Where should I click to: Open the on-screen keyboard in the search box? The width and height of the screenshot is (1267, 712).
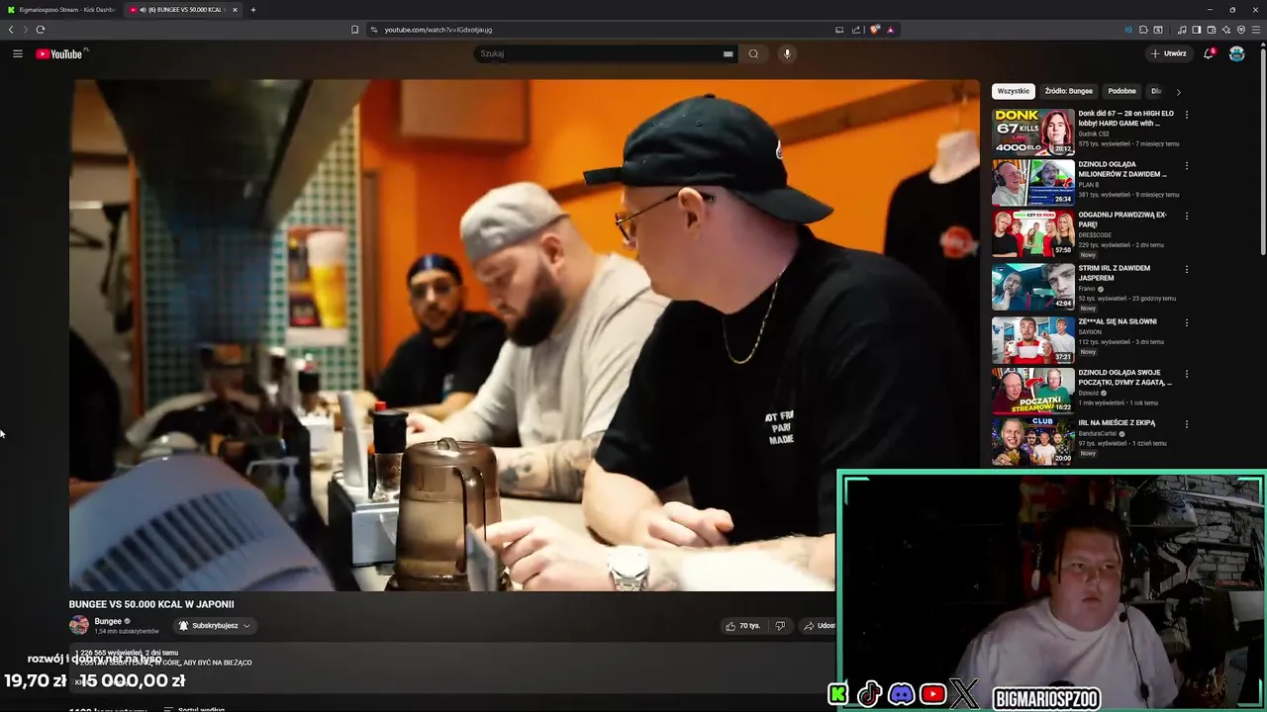click(x=729, y=53)
